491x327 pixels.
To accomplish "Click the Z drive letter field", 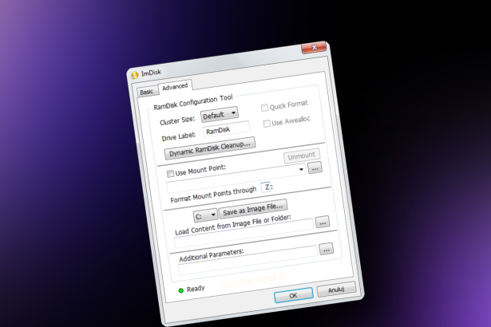I will tap(266, 187).
